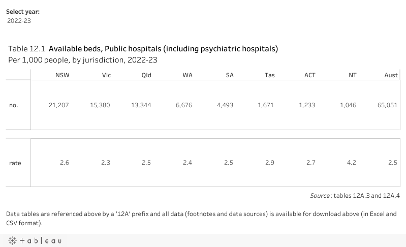Viewport: 406px width, 247px height.
Task: Click the SA column header
Action: click(x=230, y=75)
